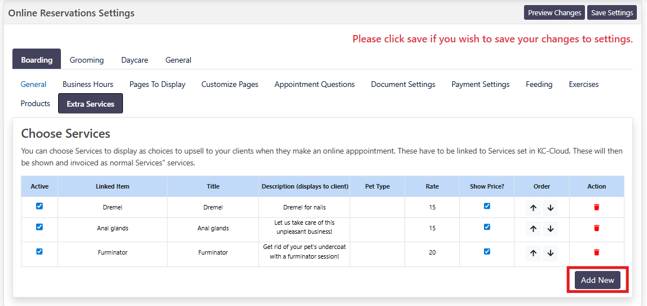Image resolution: width=647 pixels, height=306 pixels.
Task: Click the Furminator rate value cell
Action: (x=432, y=252)
